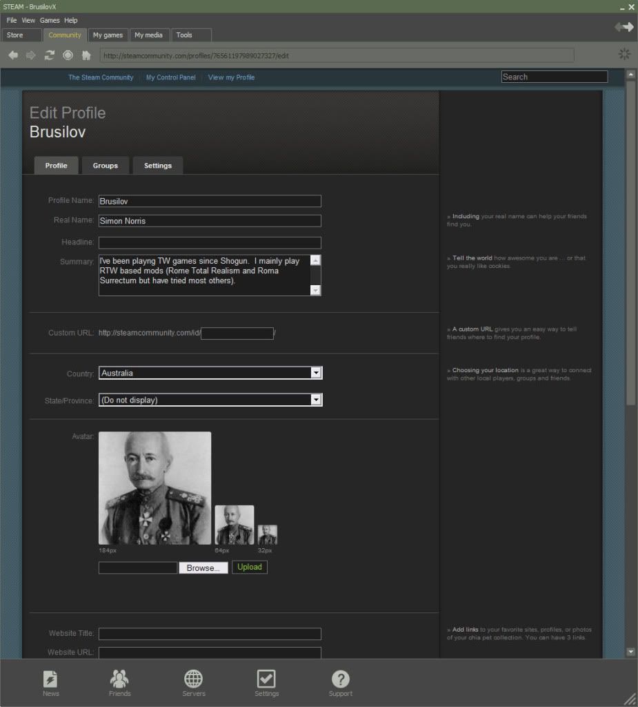
Task: Click into the Headline field
Action: (210, 242)
